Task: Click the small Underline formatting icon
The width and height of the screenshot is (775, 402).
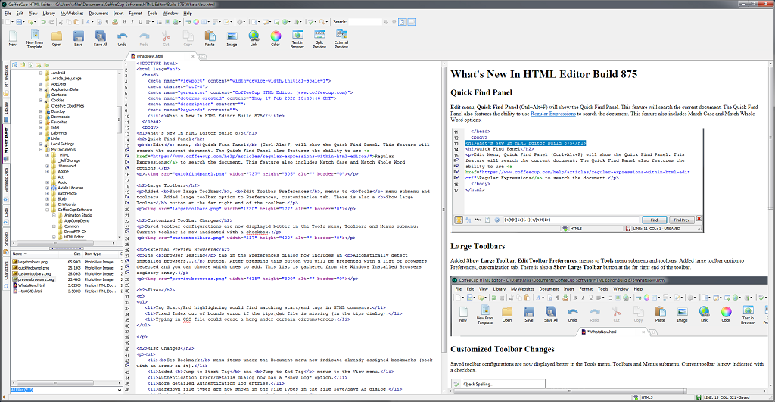Action: (x=140, y=22)
